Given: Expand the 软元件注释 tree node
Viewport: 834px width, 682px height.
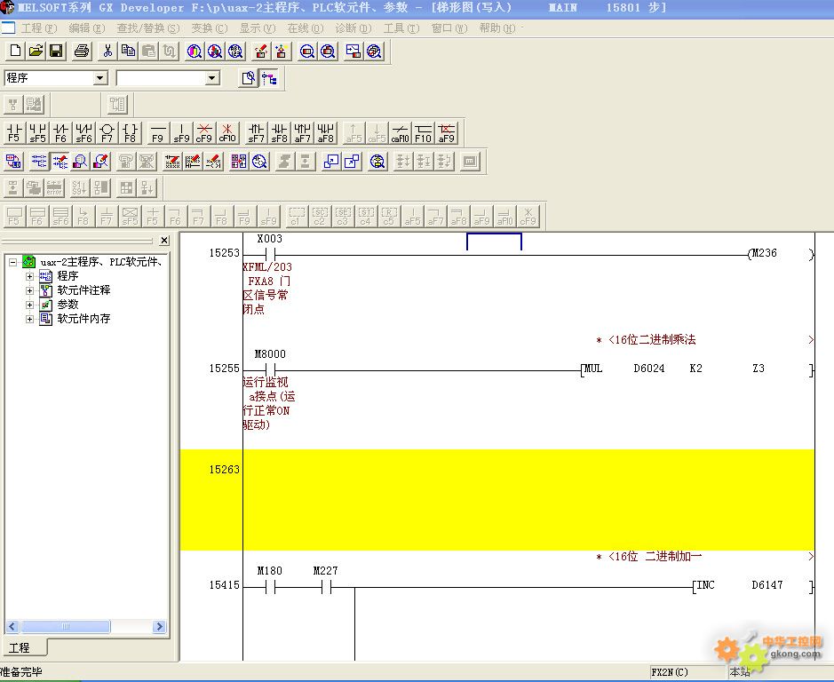Looking at the screenshot, I should click(x=30, y=290).
